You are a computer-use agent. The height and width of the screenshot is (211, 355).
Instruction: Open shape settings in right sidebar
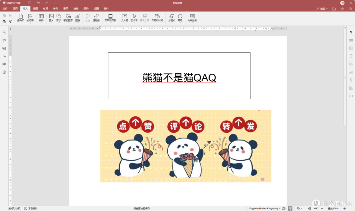351,64
